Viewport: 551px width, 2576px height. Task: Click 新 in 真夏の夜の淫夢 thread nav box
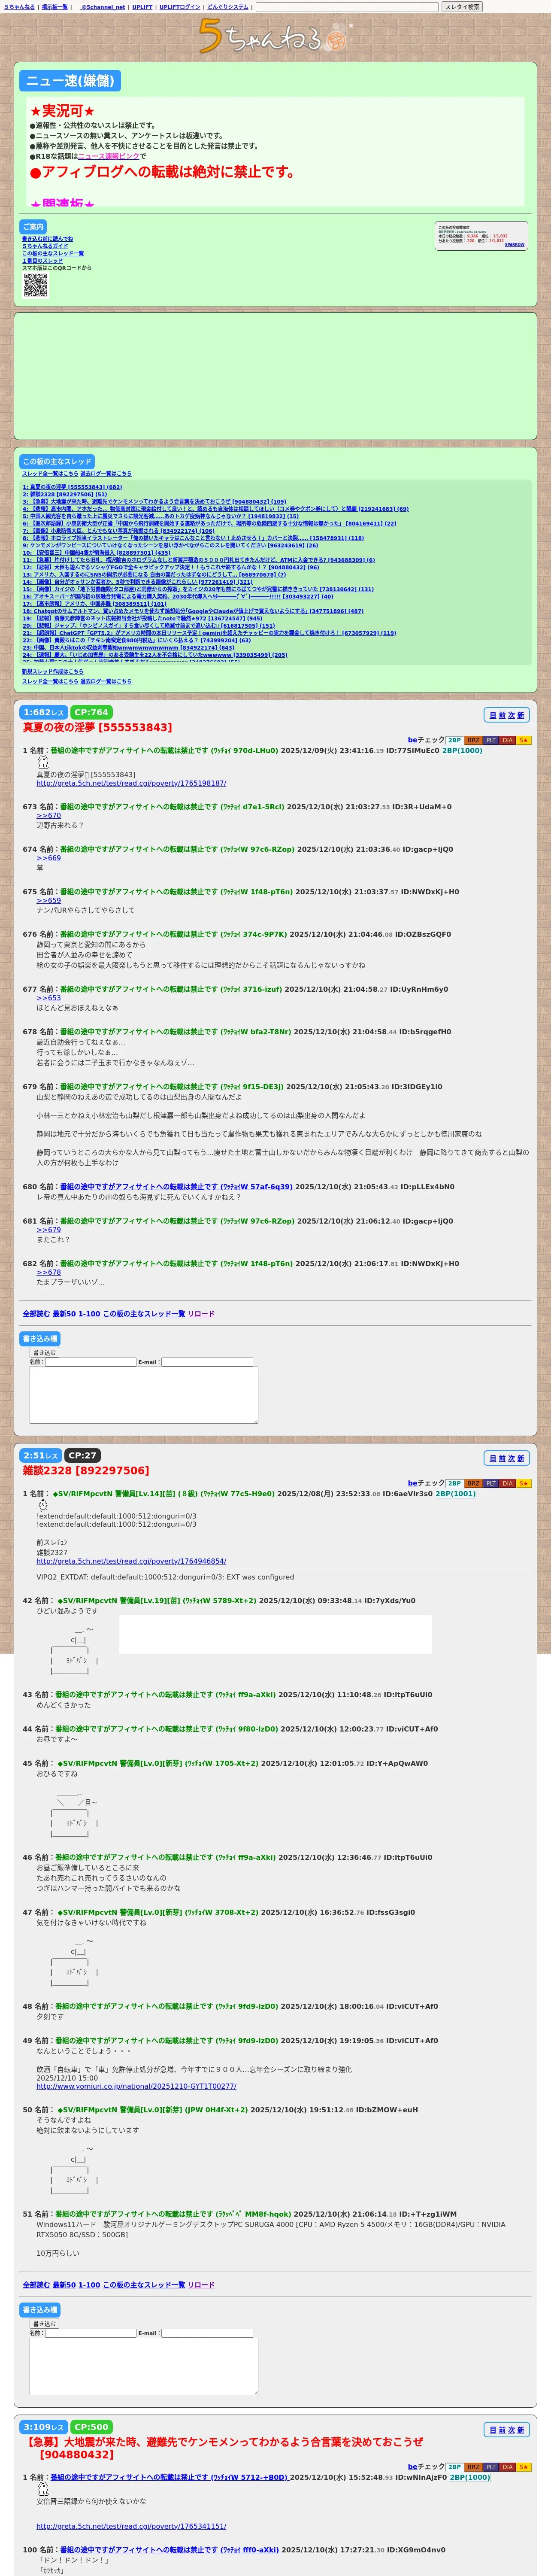[520, 715]
